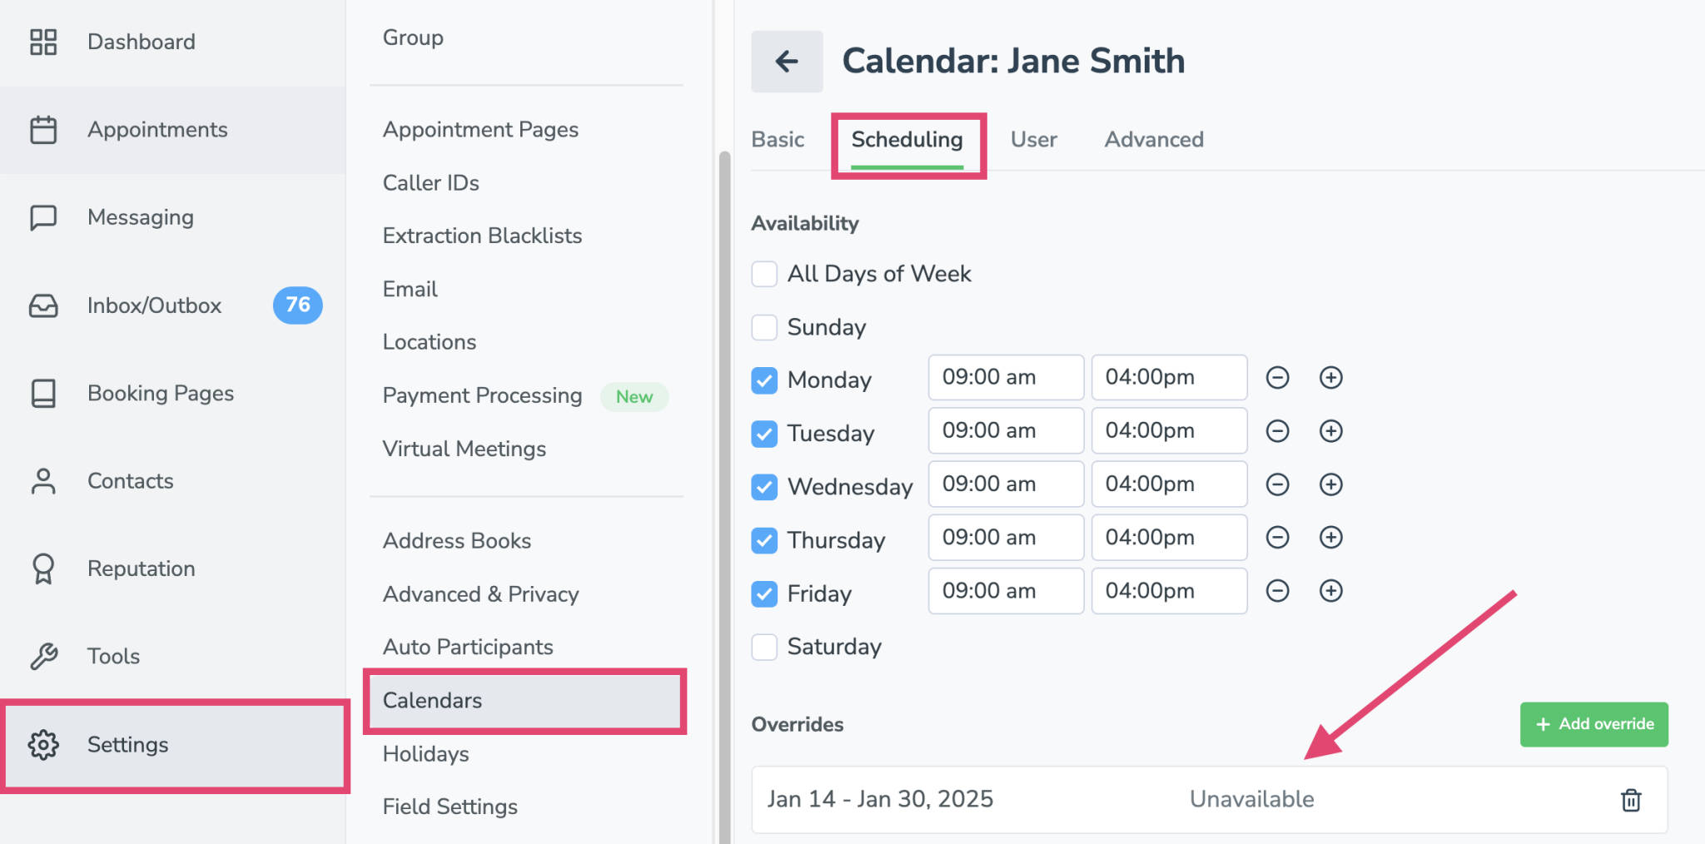
Task: Remove Tuesday's time range with minus
Action: [1277, 431]
